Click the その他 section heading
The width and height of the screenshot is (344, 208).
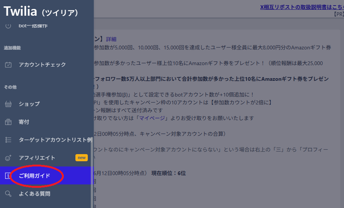pos(10,87)
